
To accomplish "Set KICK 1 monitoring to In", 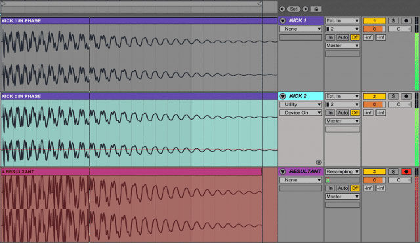I will point(330,37).
